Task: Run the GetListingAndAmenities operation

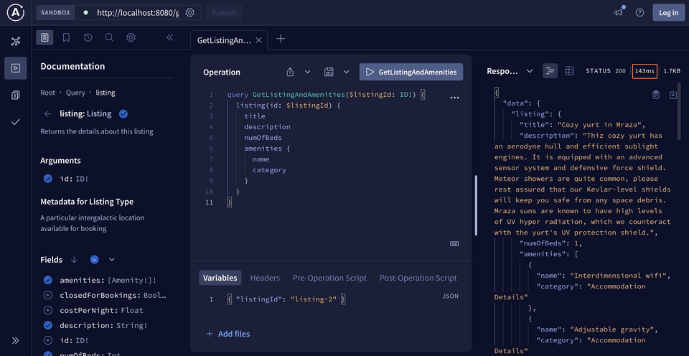Action: click(411, 72)
